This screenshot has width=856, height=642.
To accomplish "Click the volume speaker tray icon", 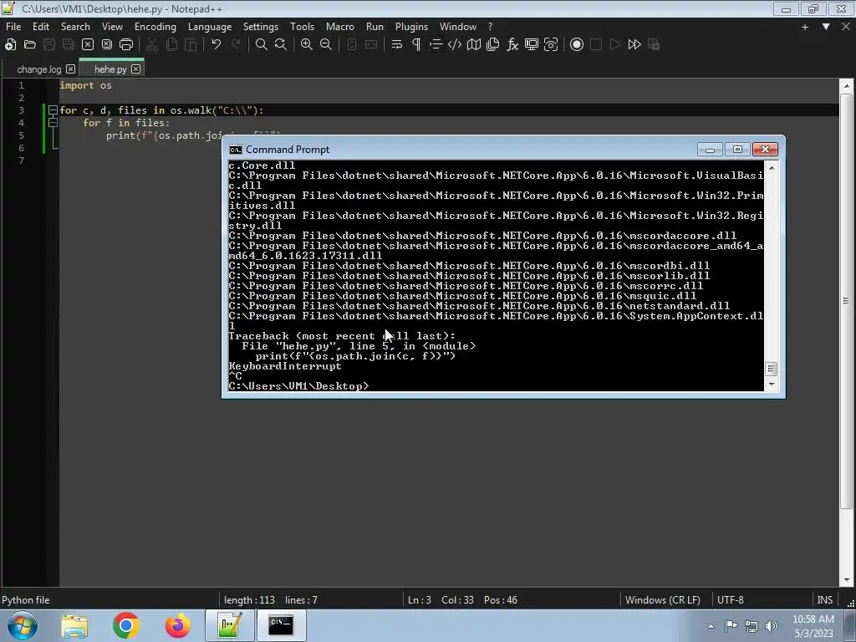I will click(x=772, y=626).
